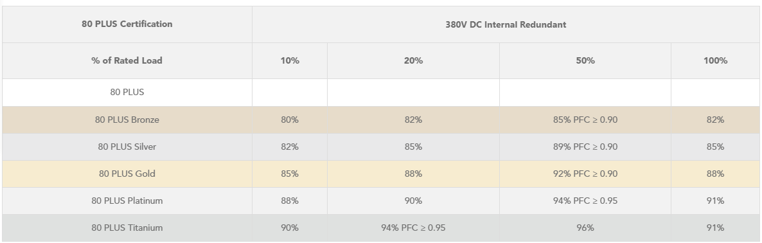Click the plain 80 PLUS row label
The image size is (762, 243).
tap(127, 93)
